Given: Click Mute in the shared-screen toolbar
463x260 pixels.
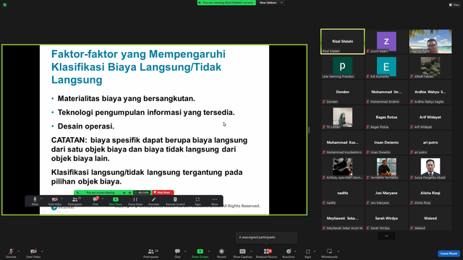Looking at the screenshot, I should coord(35,201).
